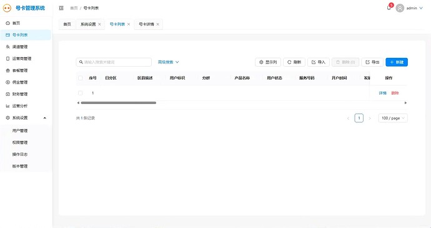This screenshot has height=228, width=431.
Task: Toggle the sidebar collapse icon
Action: click(x=61, y=8)
